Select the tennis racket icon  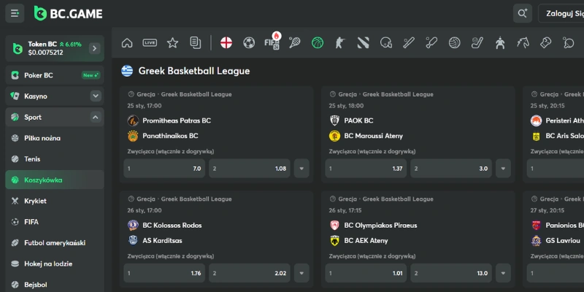point(295,43)
